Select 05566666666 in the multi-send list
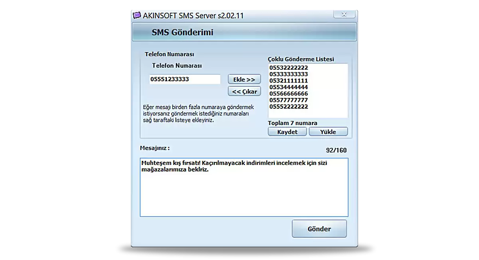The width and height of the screenshot is (479, 260). point(288,94)
